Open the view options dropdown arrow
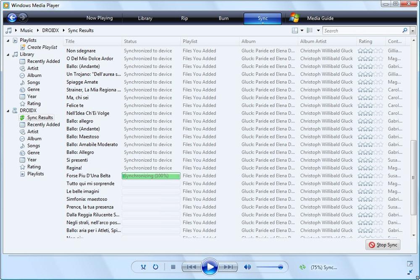 coord(302,31)
